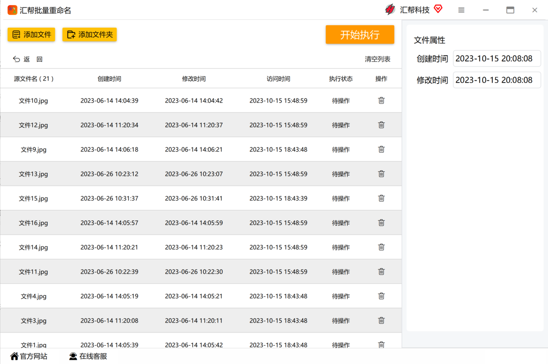Delete 文件13.jpg from the list
This screenshot has width=548, height=364.
[x=381, y=174]
